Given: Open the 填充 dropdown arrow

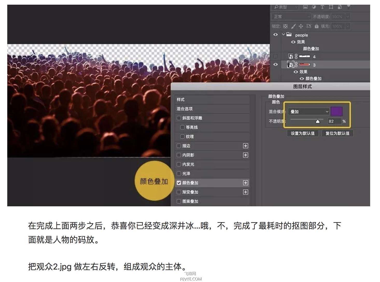Looking at the screenshot, I should (348, 26).
